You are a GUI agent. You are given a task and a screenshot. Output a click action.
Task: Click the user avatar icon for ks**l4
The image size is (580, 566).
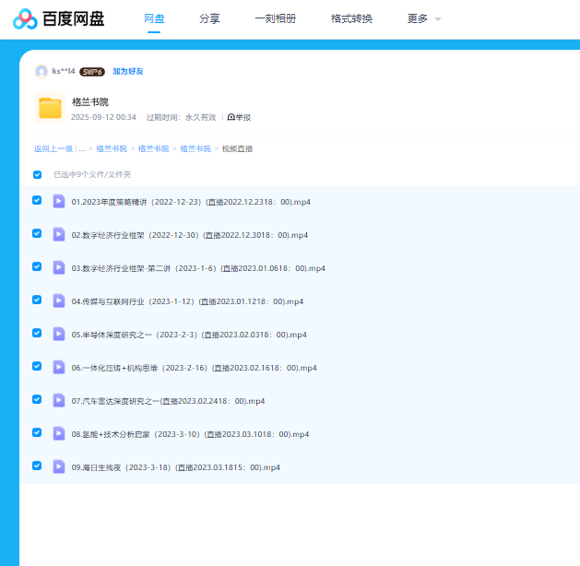tap(41, 71)
